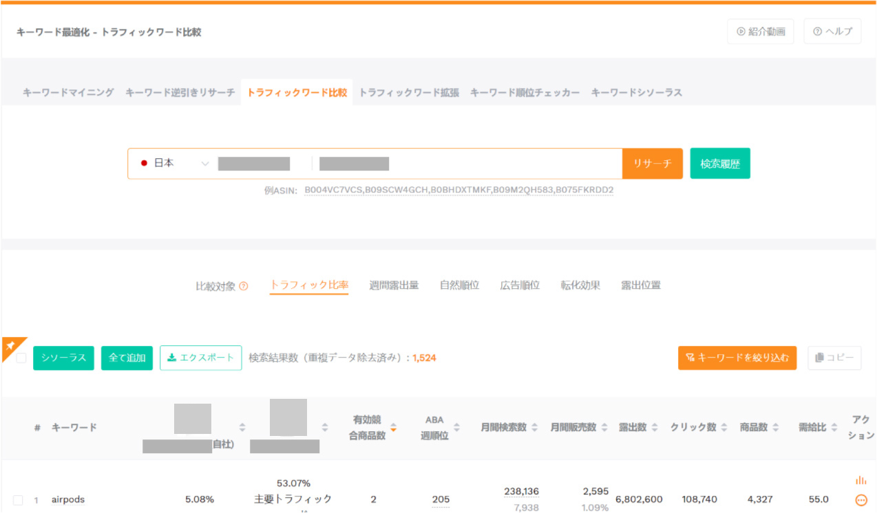877x513 pixels.
Task: Open the question mark icon beside 比較対象
Action: (x=245, y=284)
